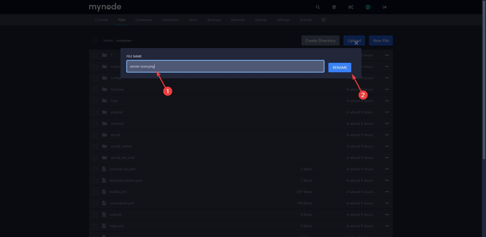Open admin settings gears icon
The height and width of the screenshot is (237, 486).
(351, 7)
